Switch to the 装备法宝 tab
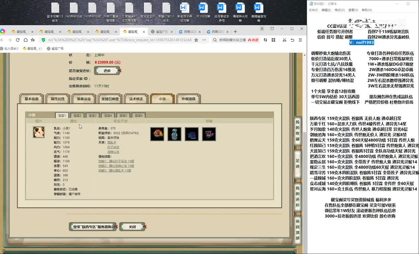The image size is (419, 254). pos(84,99)
